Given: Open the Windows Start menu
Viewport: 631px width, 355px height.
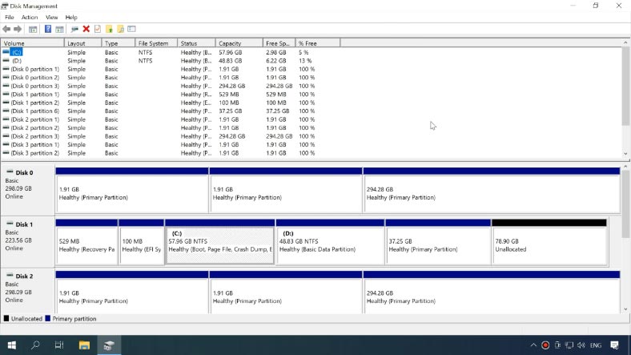Looking at the screenshot, I should tap(12, 345).
